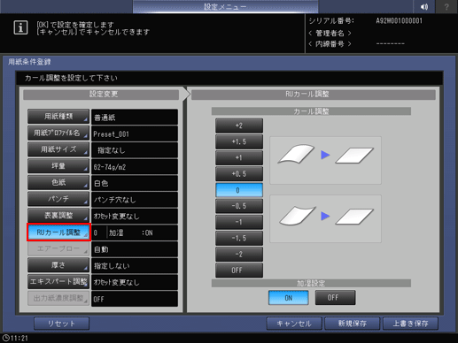Click the 設定変更 panel header
Screen dimensions: 458x343
pyautogui.click(x=101, y=95)
